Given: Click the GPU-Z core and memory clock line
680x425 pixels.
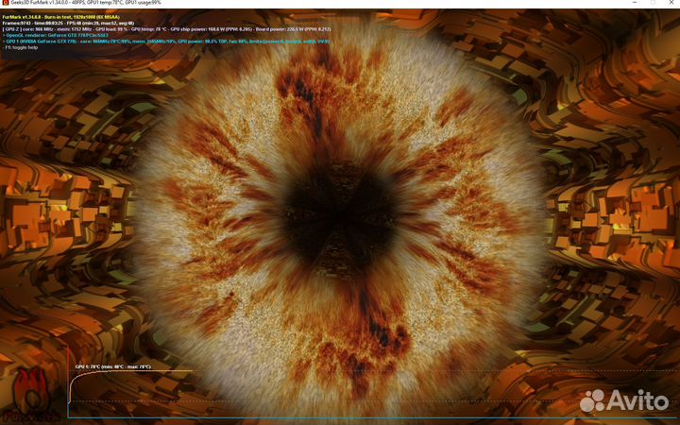Looking at the screenshot, I should (166, 29).
